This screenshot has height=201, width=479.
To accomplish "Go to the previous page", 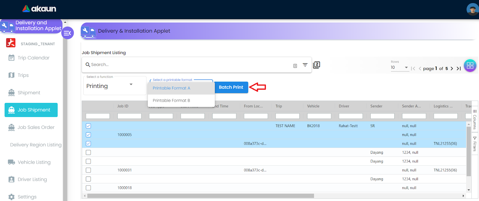I will [x=420, y=68].
